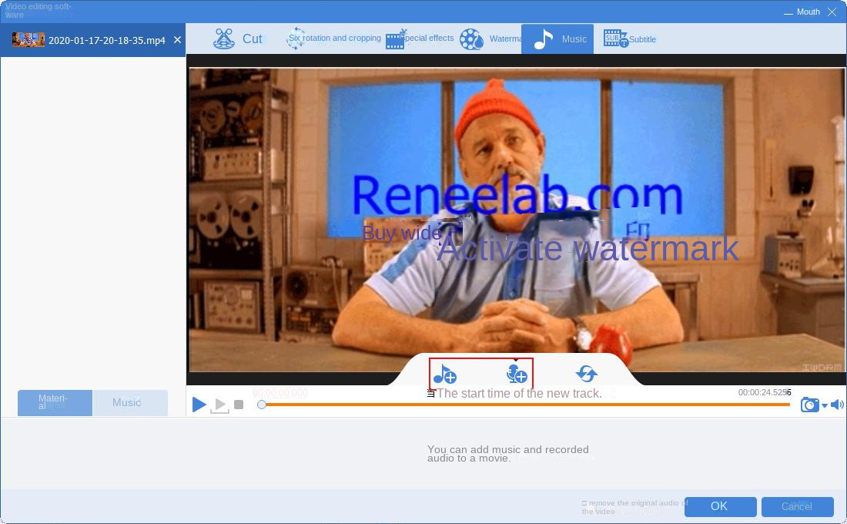
Task: Click the Subtitle SUB icon
Action: pos(615,39)
